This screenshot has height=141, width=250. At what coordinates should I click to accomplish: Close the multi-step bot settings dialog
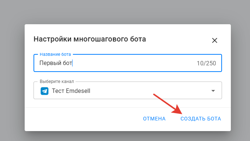[x=214, y=40]
